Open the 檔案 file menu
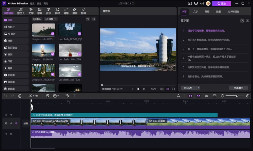 (x=32, y=3)
